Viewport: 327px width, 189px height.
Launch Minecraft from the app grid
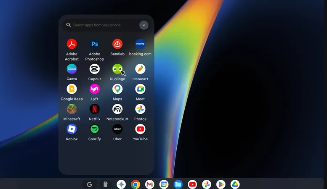point(72,109)
